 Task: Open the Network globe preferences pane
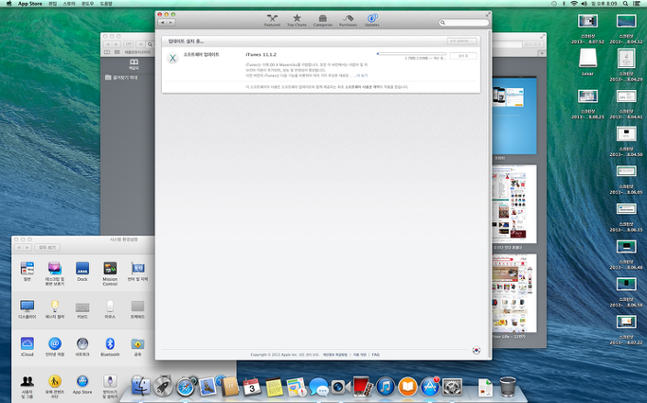point(82,346)
